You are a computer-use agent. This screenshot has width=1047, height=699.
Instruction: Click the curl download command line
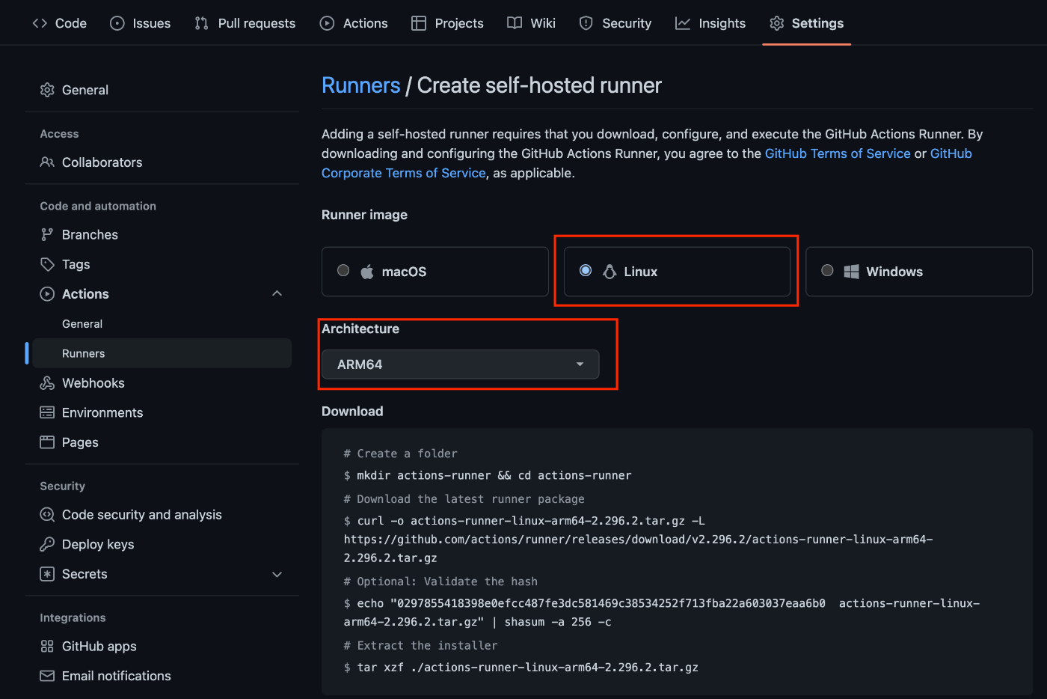click(638, 539)
